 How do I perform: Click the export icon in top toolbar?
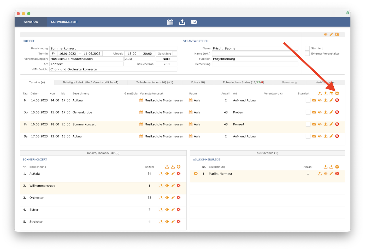tap(182, 22)
